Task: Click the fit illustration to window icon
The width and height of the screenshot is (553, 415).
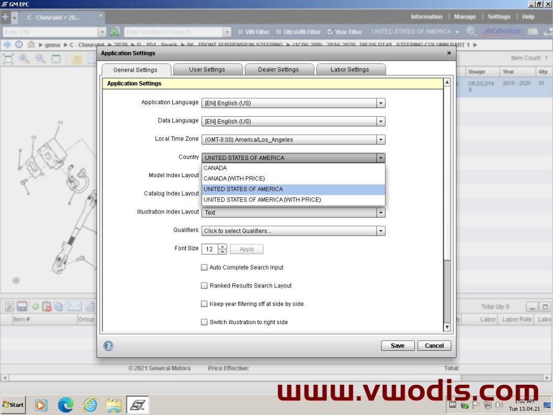Action: click(x=8, y=59)
